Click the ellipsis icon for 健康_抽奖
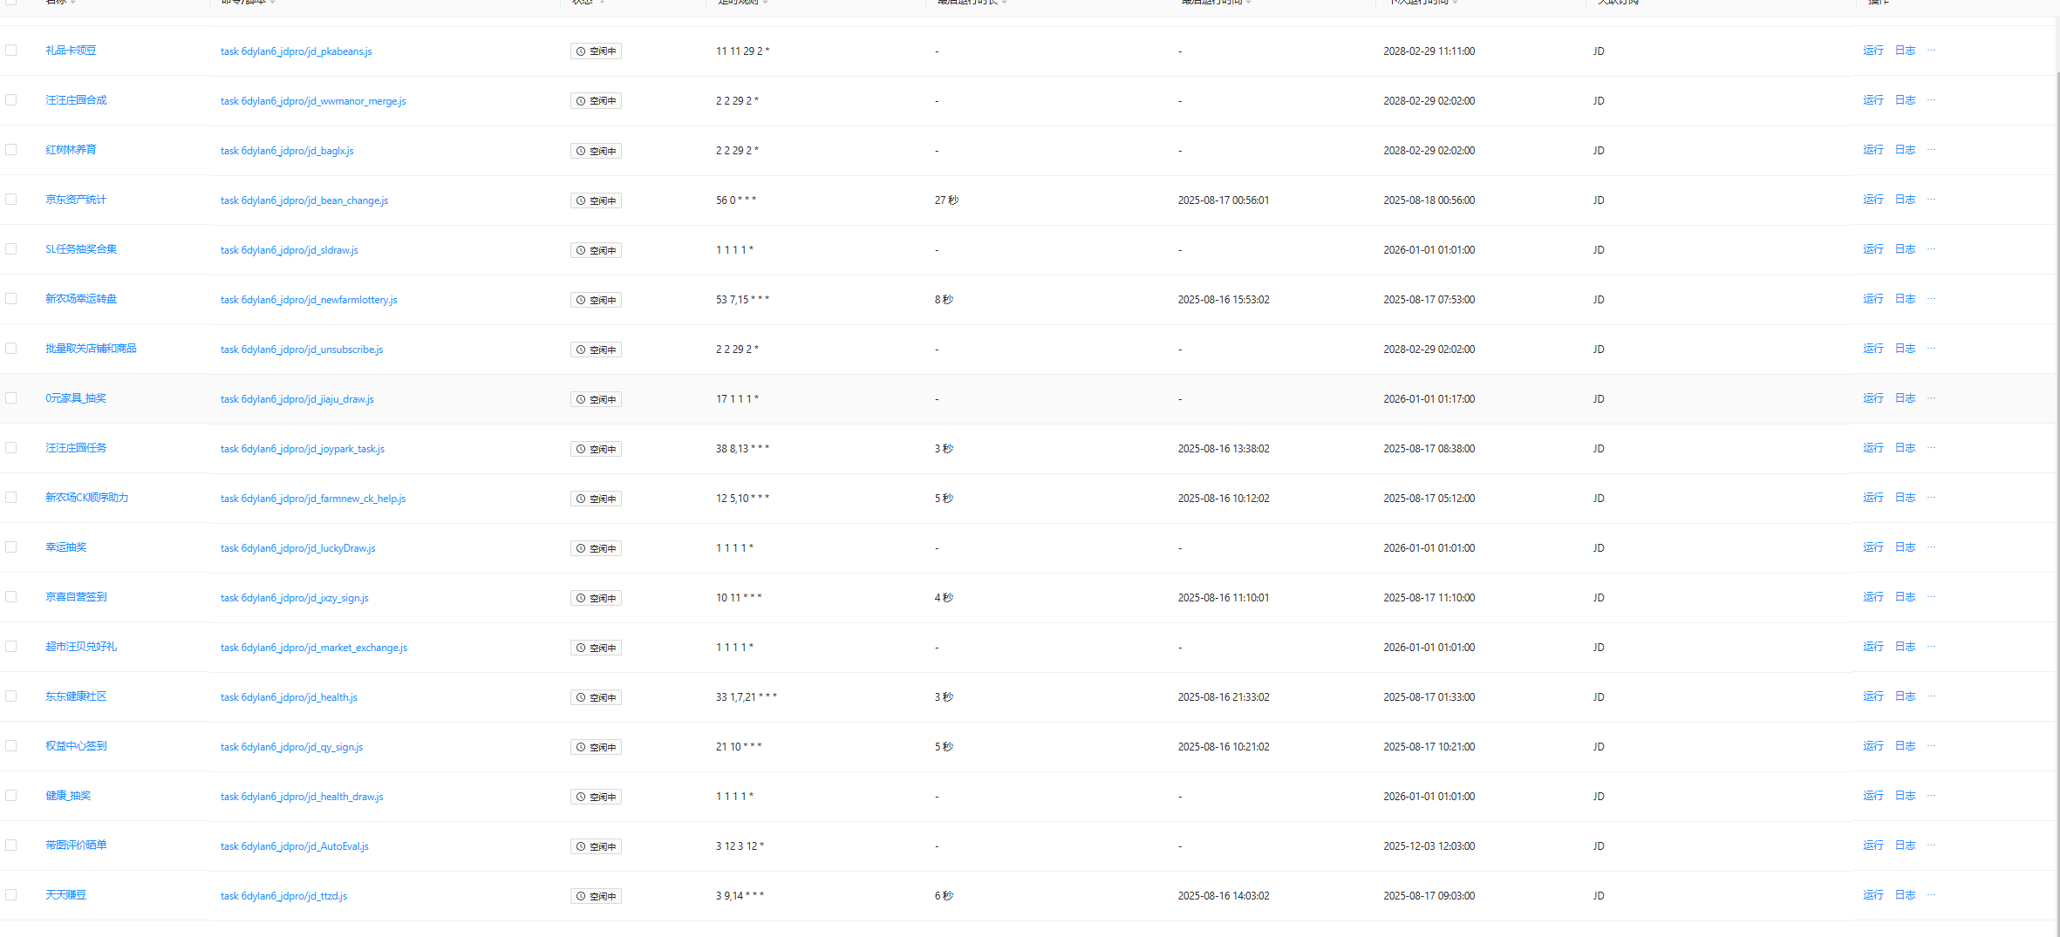The height and width of the screenshot is (937, 2060). 1931,796
